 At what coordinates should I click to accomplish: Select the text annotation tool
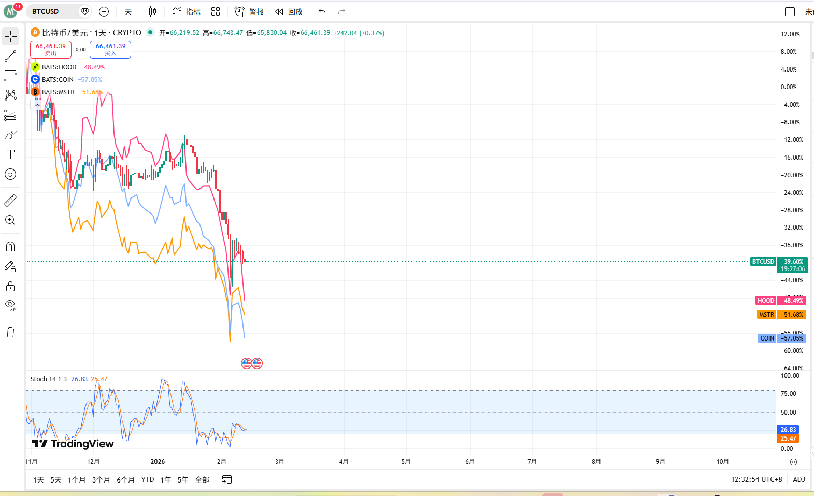[10, 154]
